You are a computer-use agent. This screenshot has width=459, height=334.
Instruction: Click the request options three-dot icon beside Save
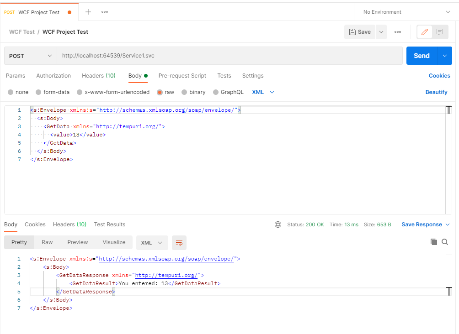398,32
